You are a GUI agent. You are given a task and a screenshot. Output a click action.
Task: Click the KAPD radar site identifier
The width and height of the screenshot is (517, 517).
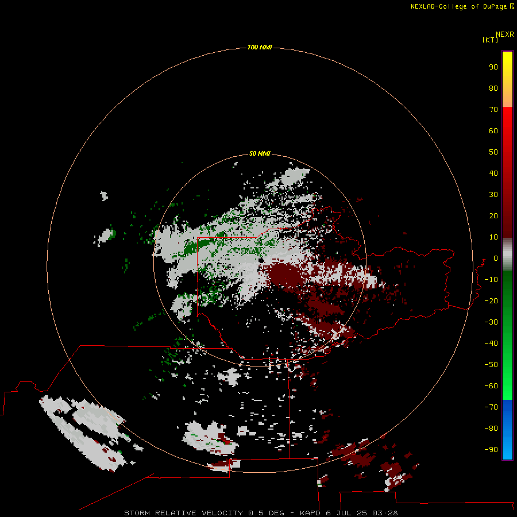point(310,513)
